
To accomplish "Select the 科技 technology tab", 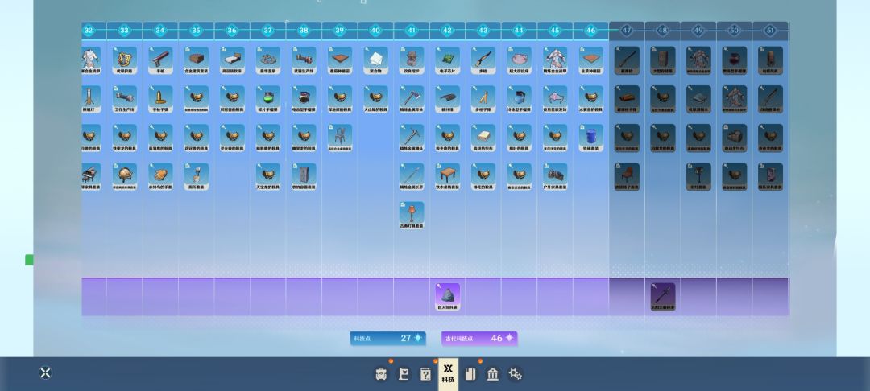I will pyautogui.click(x=449, y=374).
